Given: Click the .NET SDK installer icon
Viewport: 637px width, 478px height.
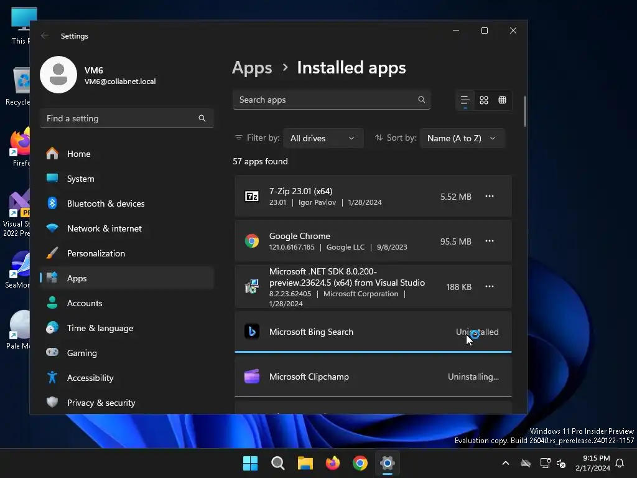Looking at the screenshot, I should 252,286.
